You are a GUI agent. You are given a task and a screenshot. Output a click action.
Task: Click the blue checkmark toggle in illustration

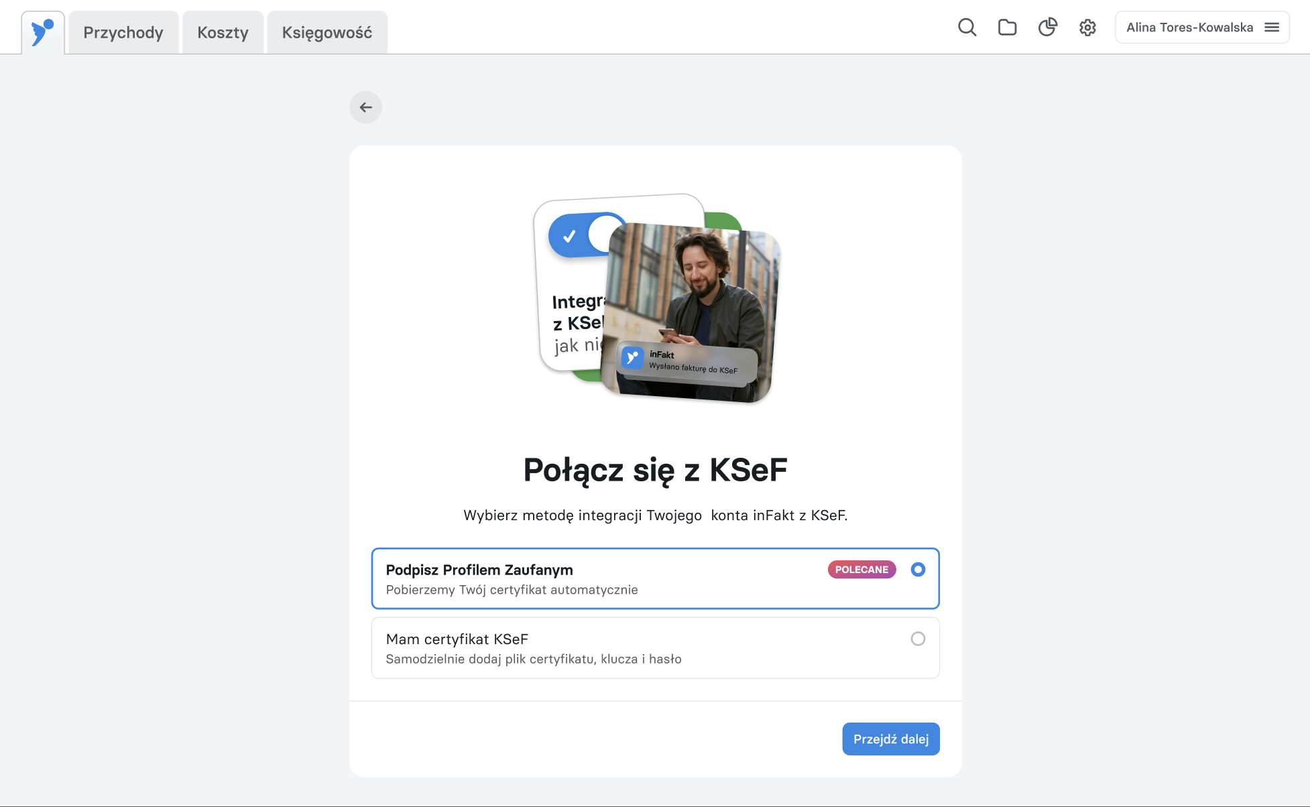click(x=583, y=236)
